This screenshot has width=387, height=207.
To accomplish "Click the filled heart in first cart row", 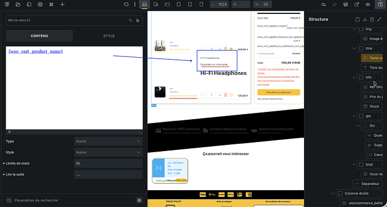I will click(x=231, y=49).
